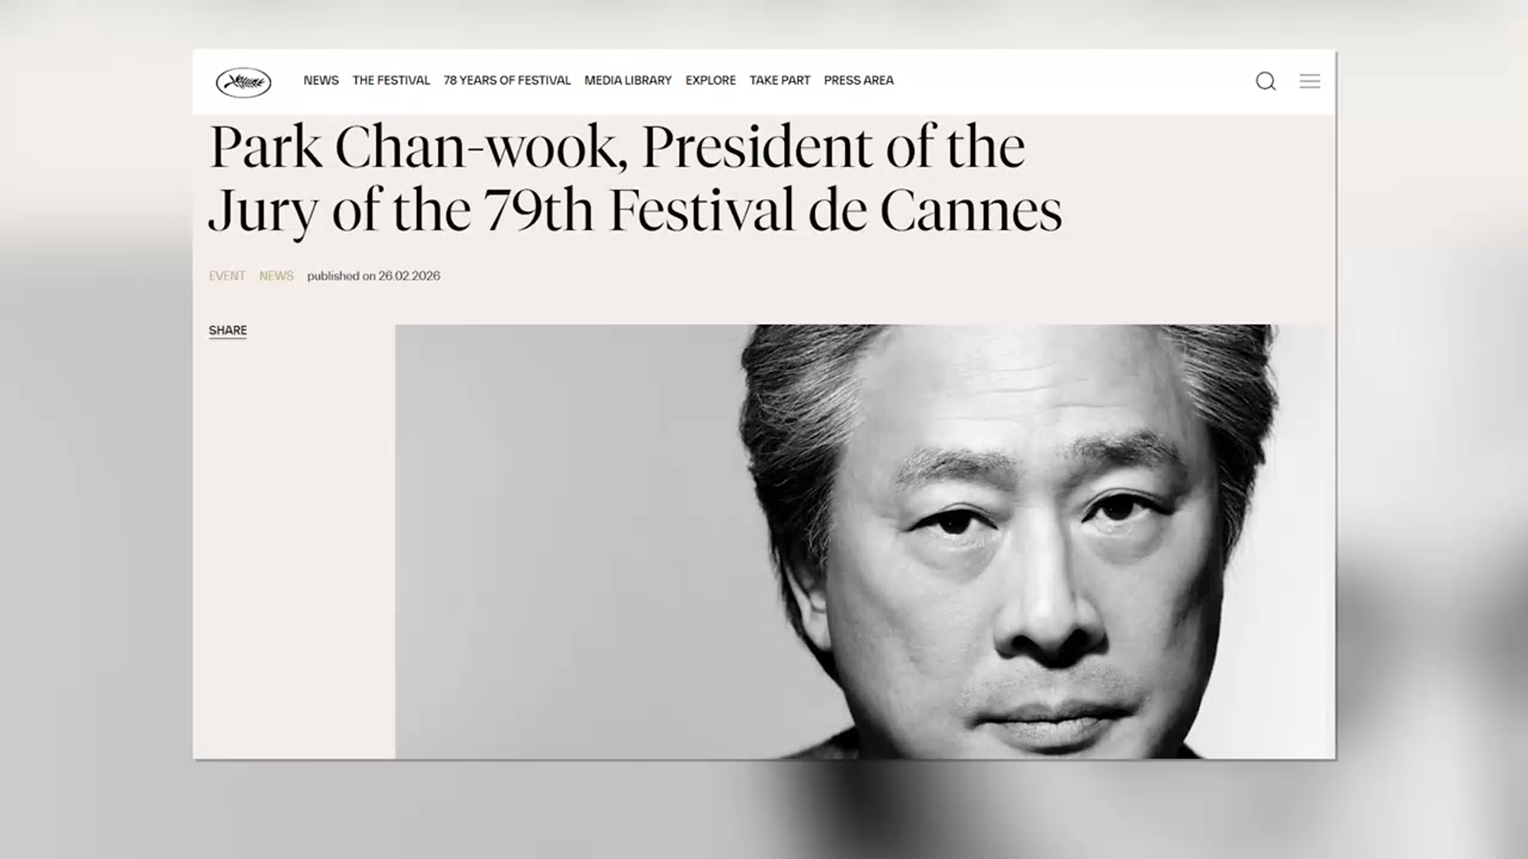Select THE FESTIVAL in navigation
1528x859 pixels.
click(x=391, y=80)
